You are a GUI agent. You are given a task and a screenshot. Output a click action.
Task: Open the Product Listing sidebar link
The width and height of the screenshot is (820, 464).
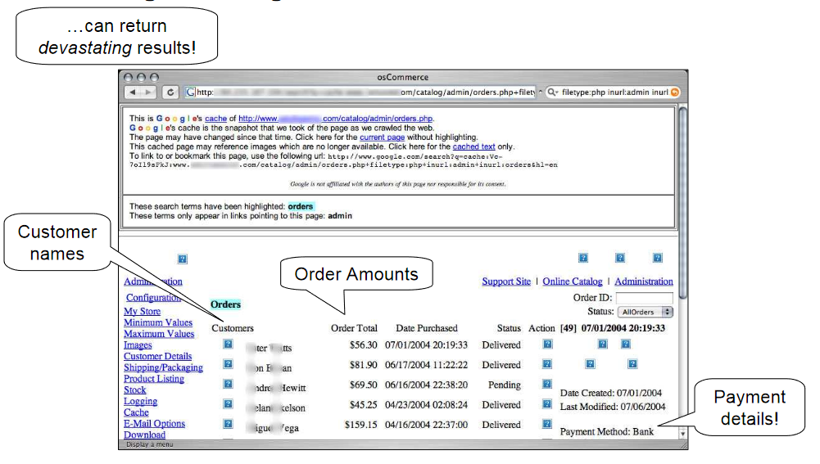click(x=154, y=379)
